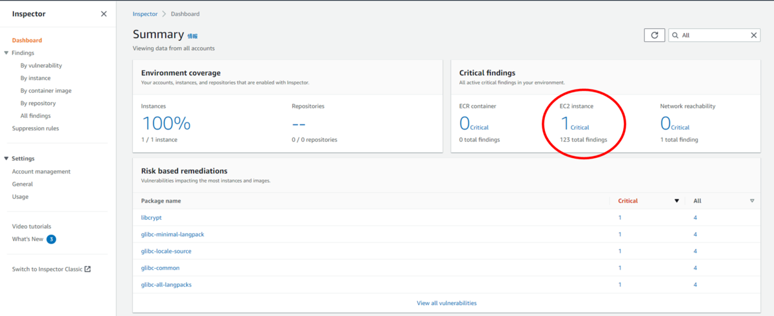
Task: Click the magnifier icon in search field
Action: click(675, 35)
